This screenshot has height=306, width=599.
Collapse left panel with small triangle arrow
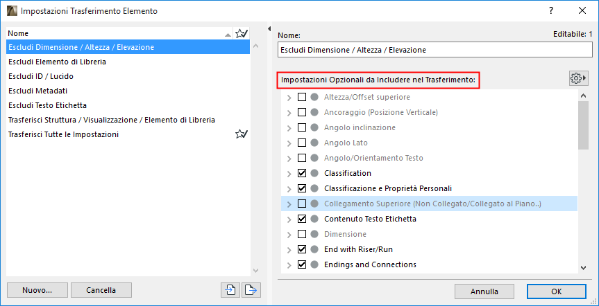269,29
